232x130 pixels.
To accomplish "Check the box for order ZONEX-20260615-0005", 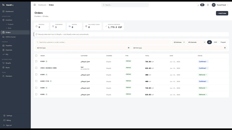I will tap(36, 68).
